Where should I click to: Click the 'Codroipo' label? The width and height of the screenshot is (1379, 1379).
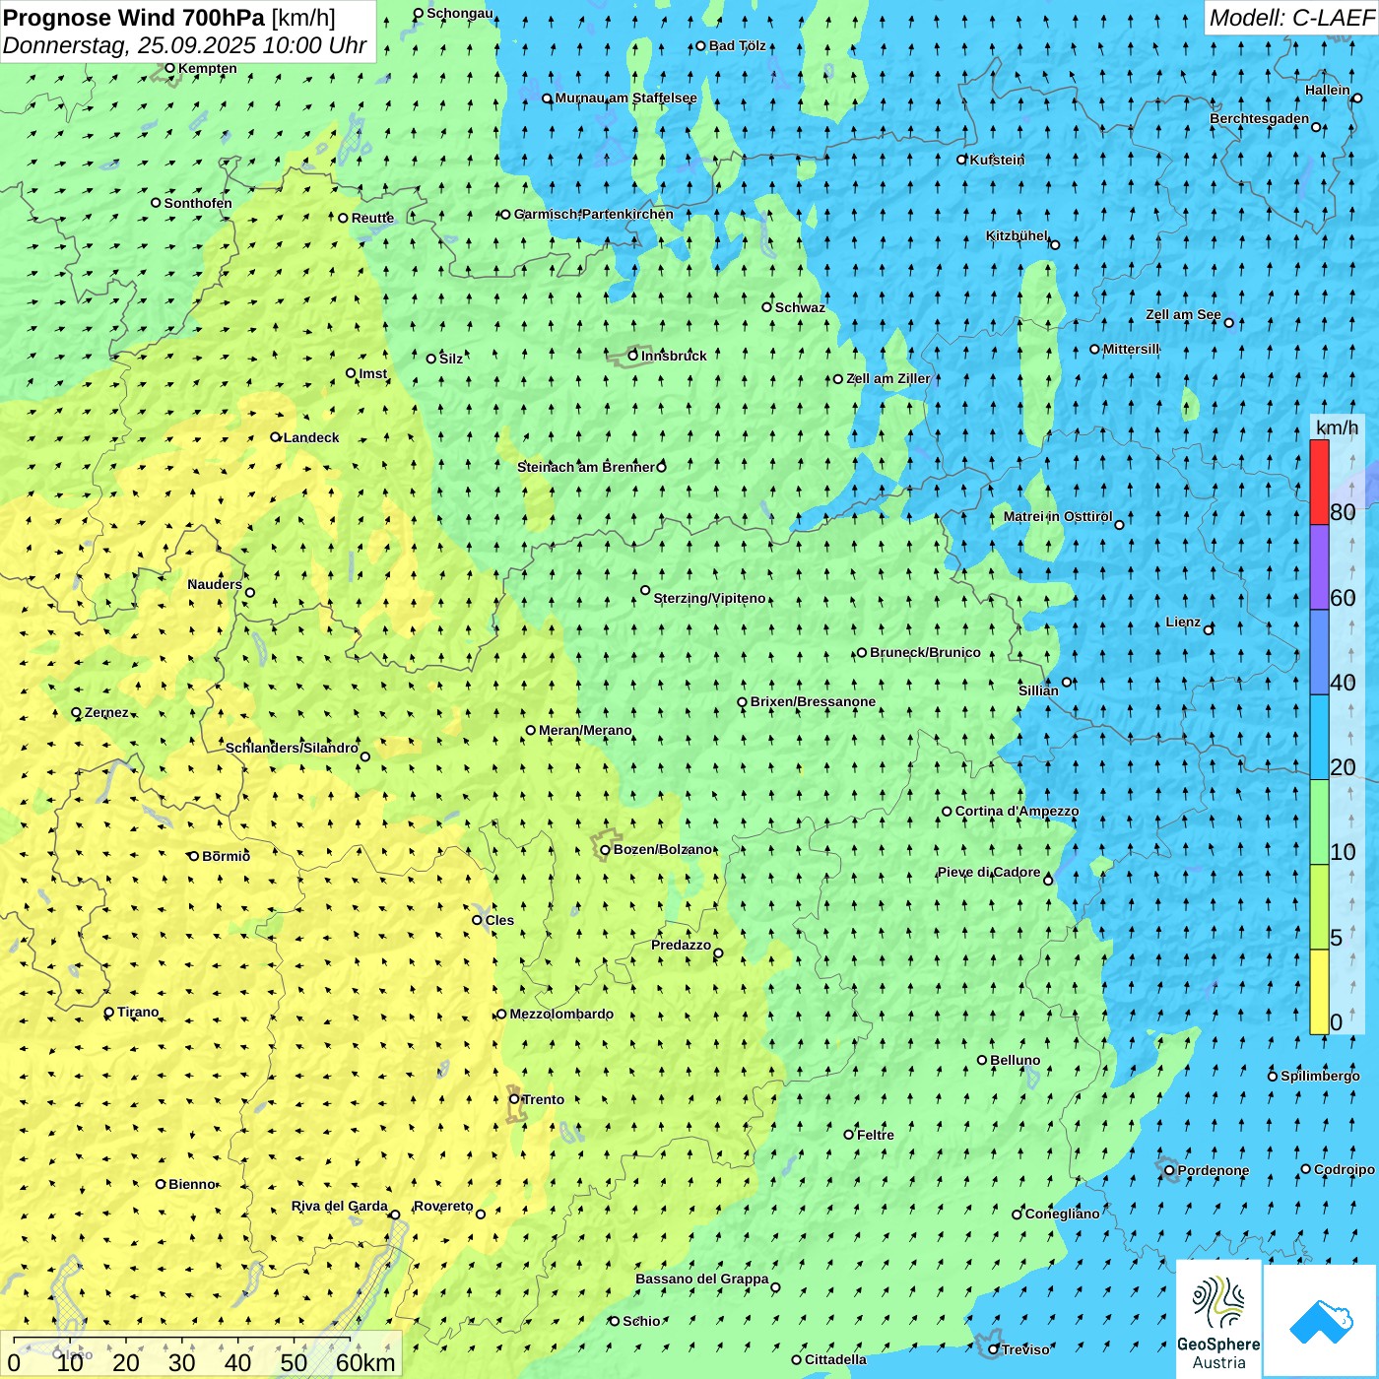point(1345,1169)
